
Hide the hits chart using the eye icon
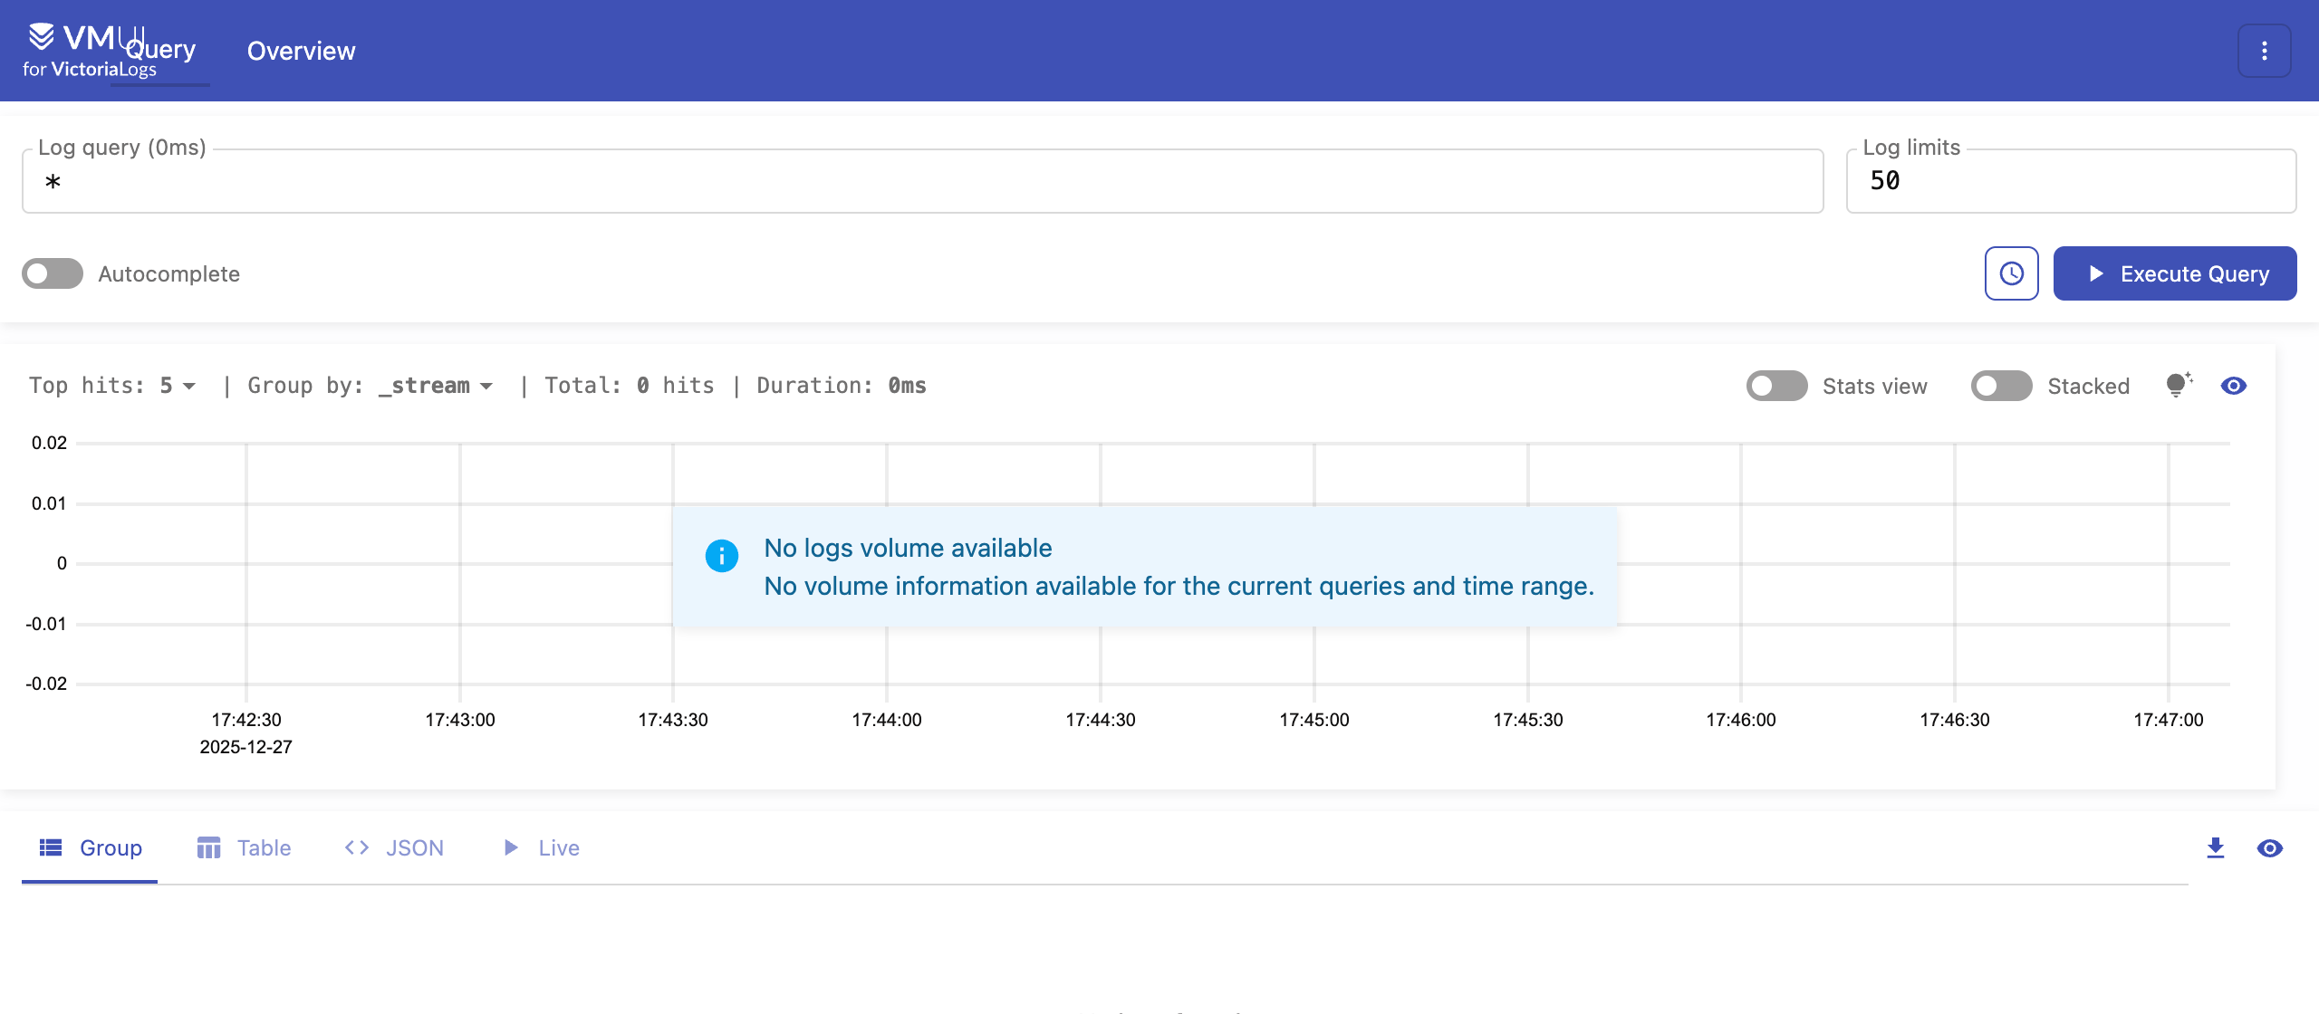2234,386
